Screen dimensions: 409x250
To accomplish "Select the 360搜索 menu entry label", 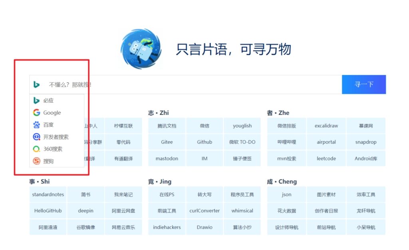I will click(x=53, y=149).
